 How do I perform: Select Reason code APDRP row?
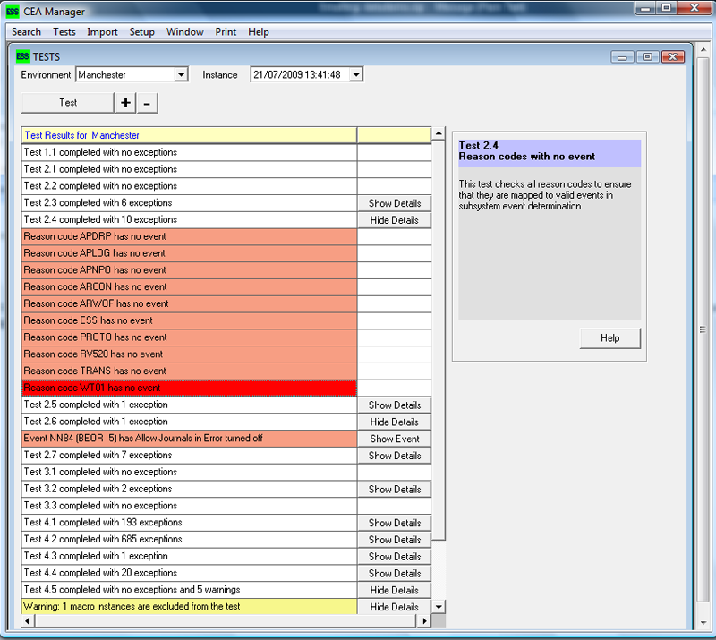(189, 237)
